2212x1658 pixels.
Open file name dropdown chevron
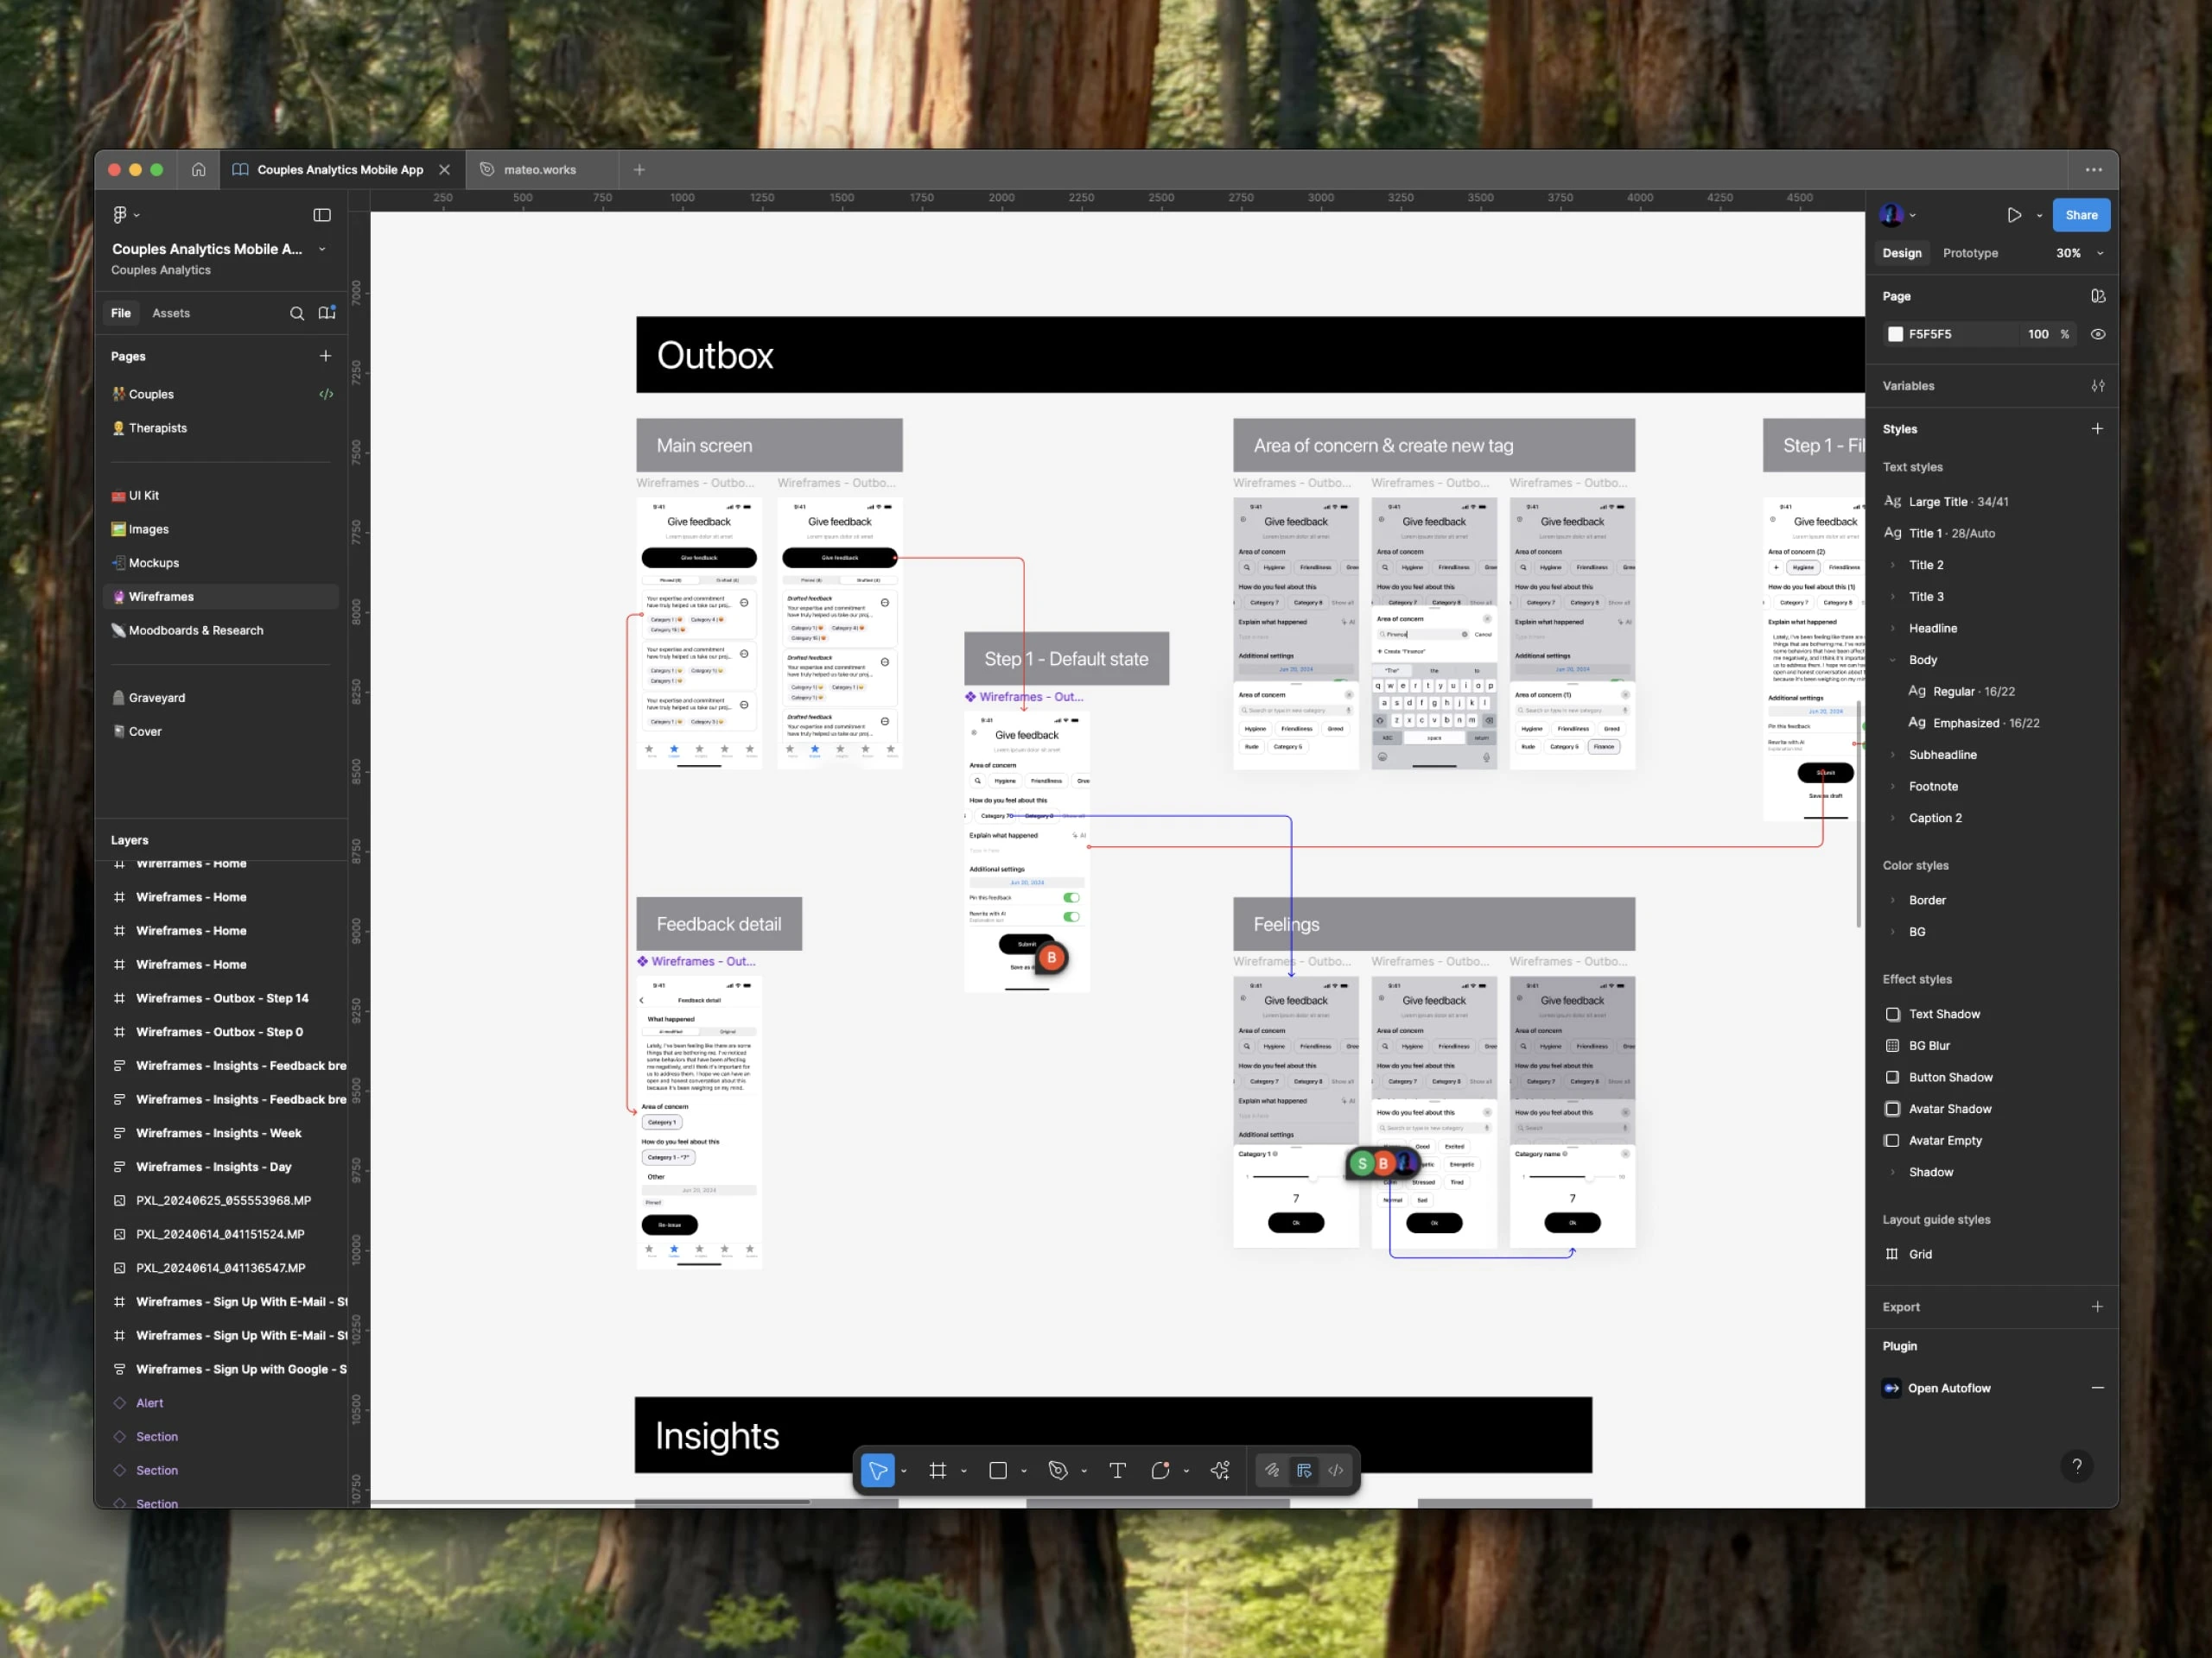click(x=322, y=249)
